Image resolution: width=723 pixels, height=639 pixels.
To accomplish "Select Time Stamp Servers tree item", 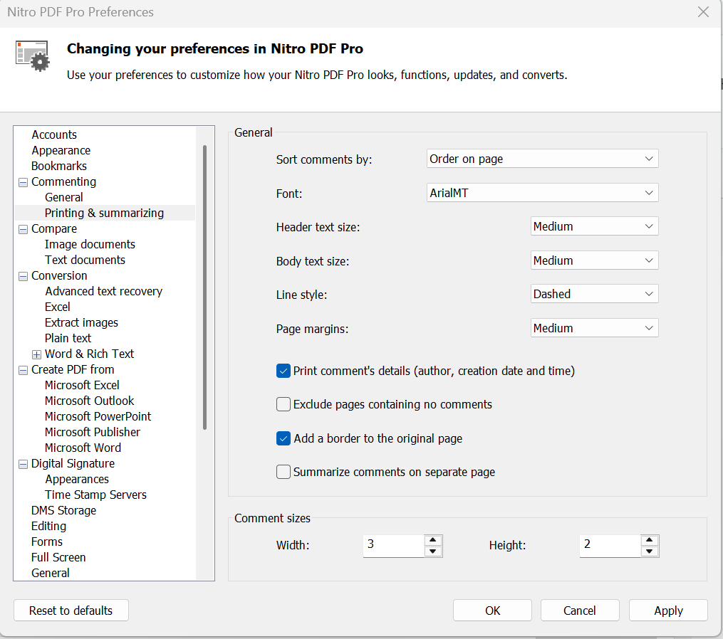I will pos(96,495).
